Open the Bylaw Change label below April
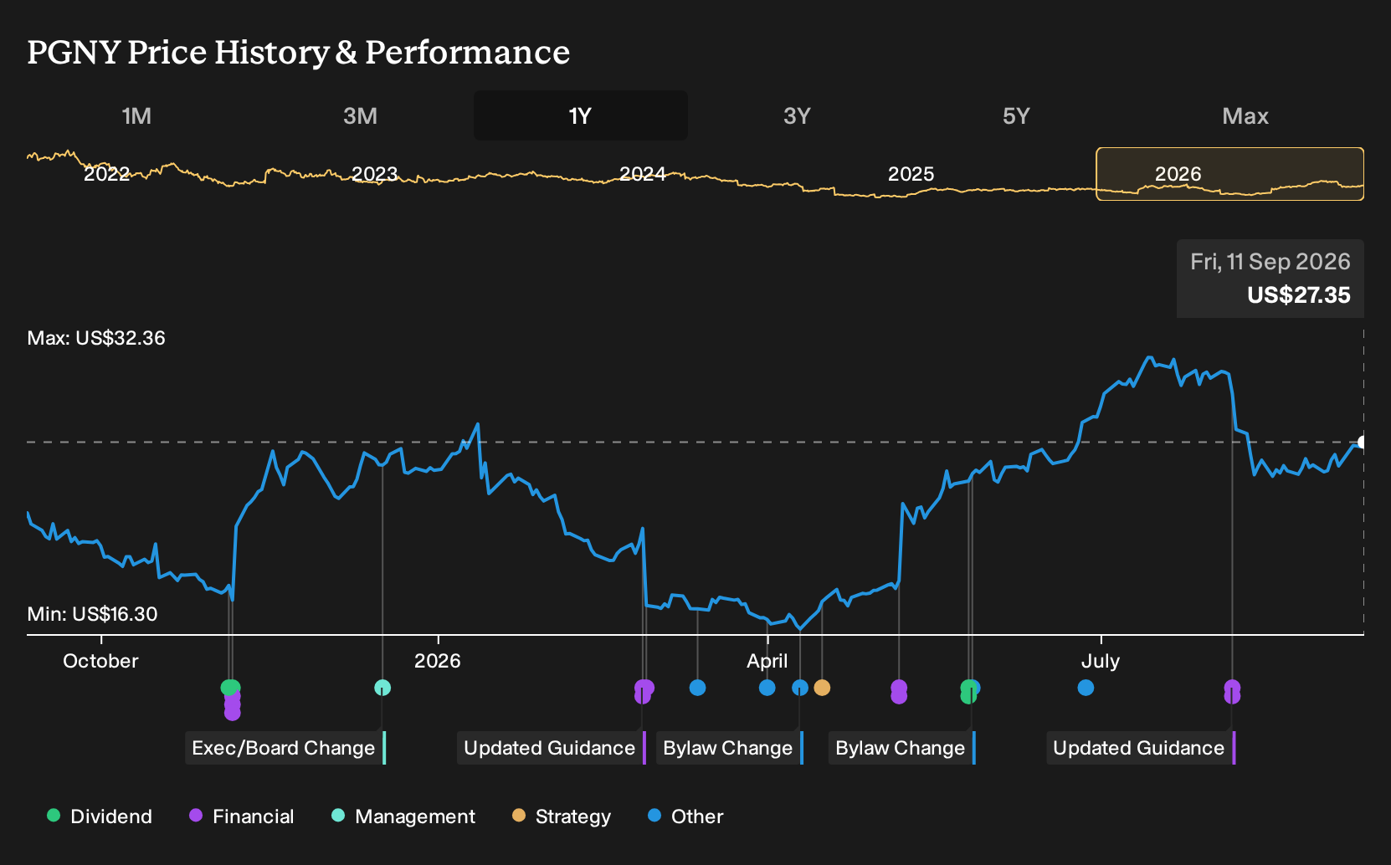 pyautogui.click(x=729, y=748)
